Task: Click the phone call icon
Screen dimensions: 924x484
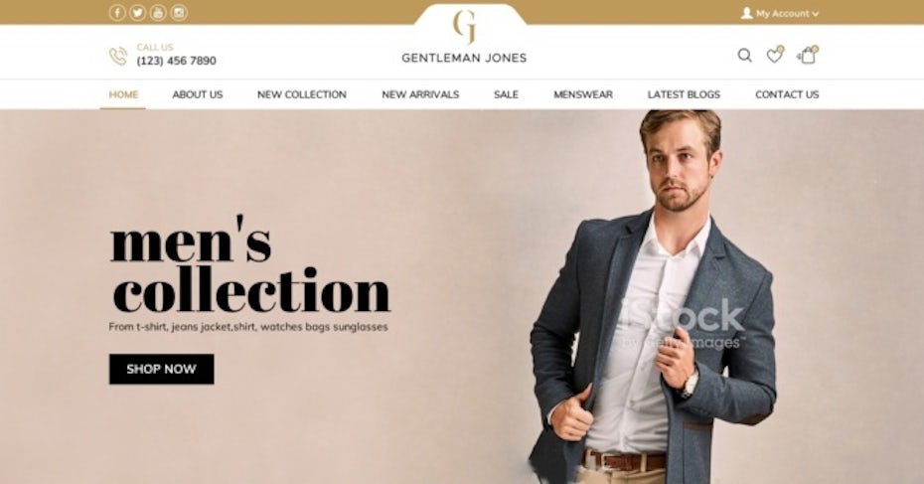Action: click(x=118, y=56)
